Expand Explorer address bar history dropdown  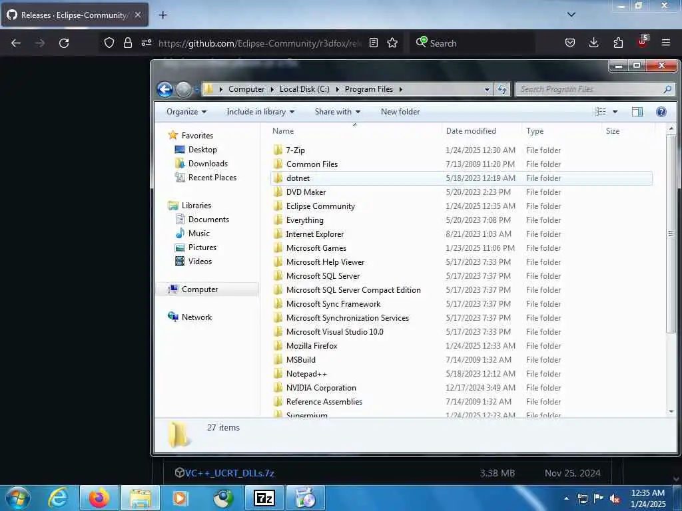coord(487,90)
